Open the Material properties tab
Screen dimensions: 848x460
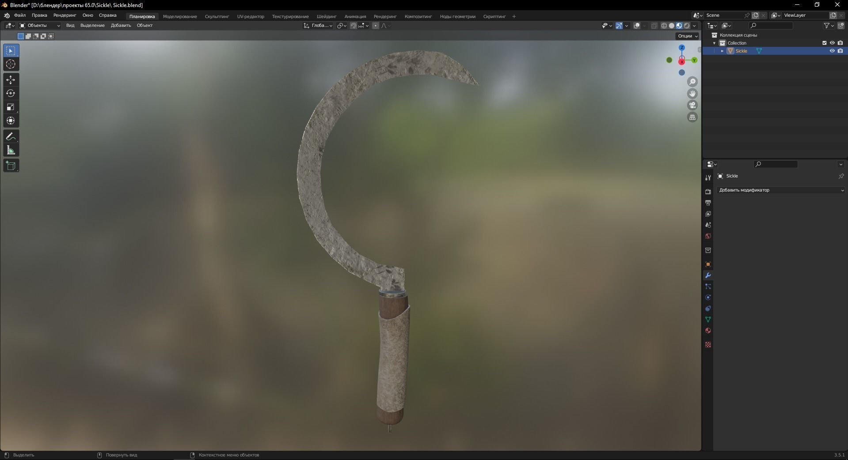pos(708,331)
